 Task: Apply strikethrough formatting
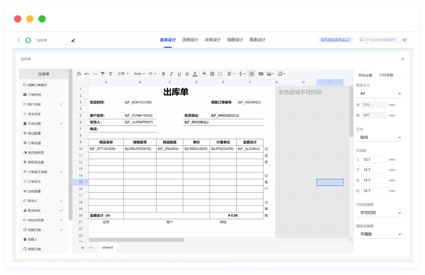tap(187, 74)
